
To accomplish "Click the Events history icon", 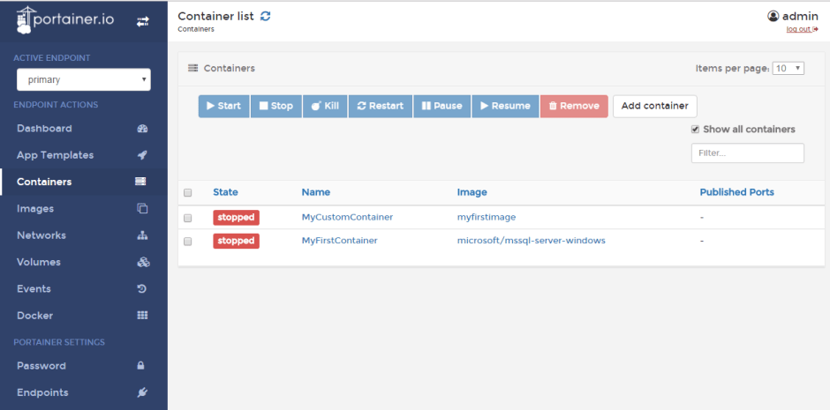I will tap(142, 289).
